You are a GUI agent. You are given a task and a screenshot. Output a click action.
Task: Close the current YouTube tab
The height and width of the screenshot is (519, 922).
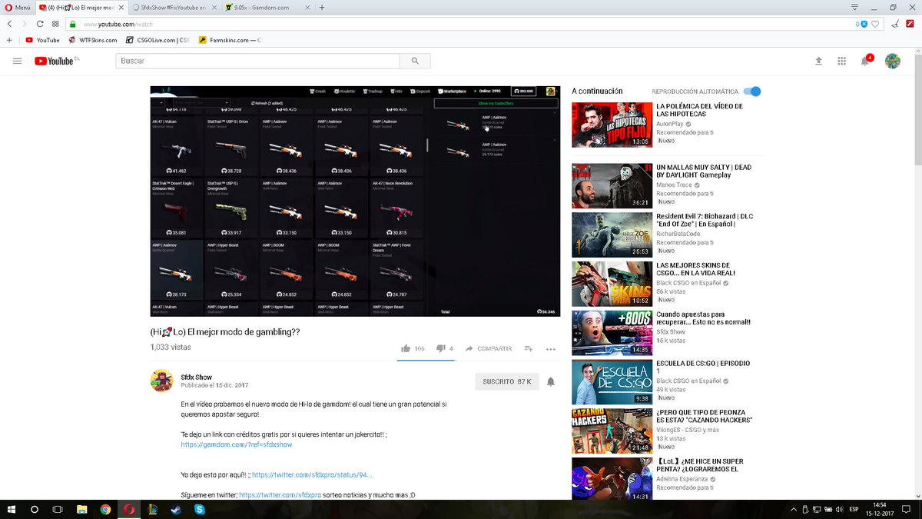click(x=121, y=7)
